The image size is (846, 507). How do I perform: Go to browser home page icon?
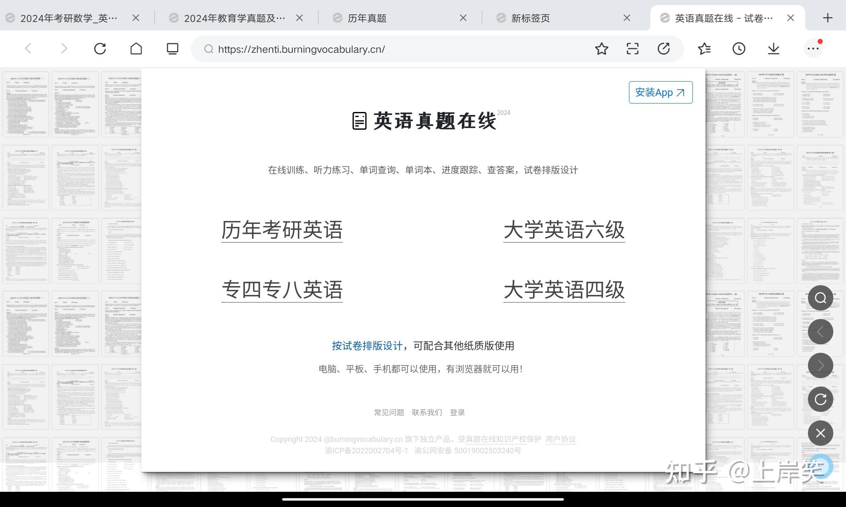coord(136,49)
